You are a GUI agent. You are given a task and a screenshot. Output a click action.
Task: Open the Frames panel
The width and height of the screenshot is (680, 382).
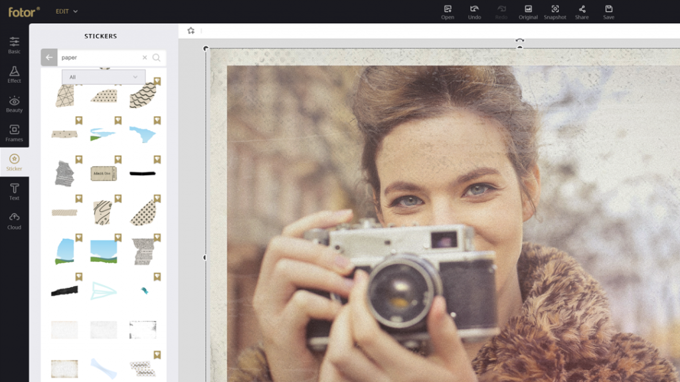[x=15, y=133]
